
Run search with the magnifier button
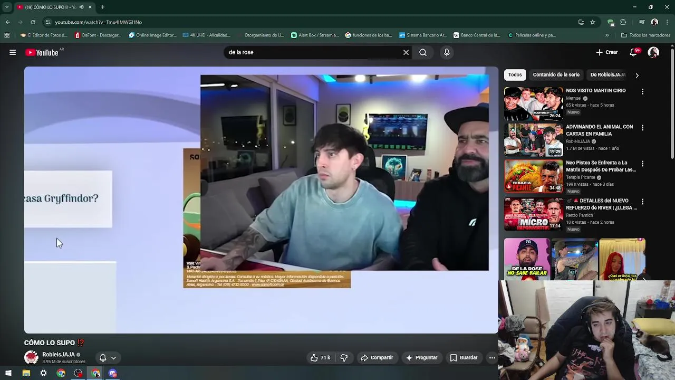(423, 52)
